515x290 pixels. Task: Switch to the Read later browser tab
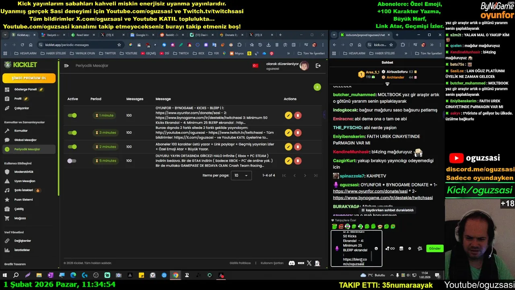tap(82, 35)
